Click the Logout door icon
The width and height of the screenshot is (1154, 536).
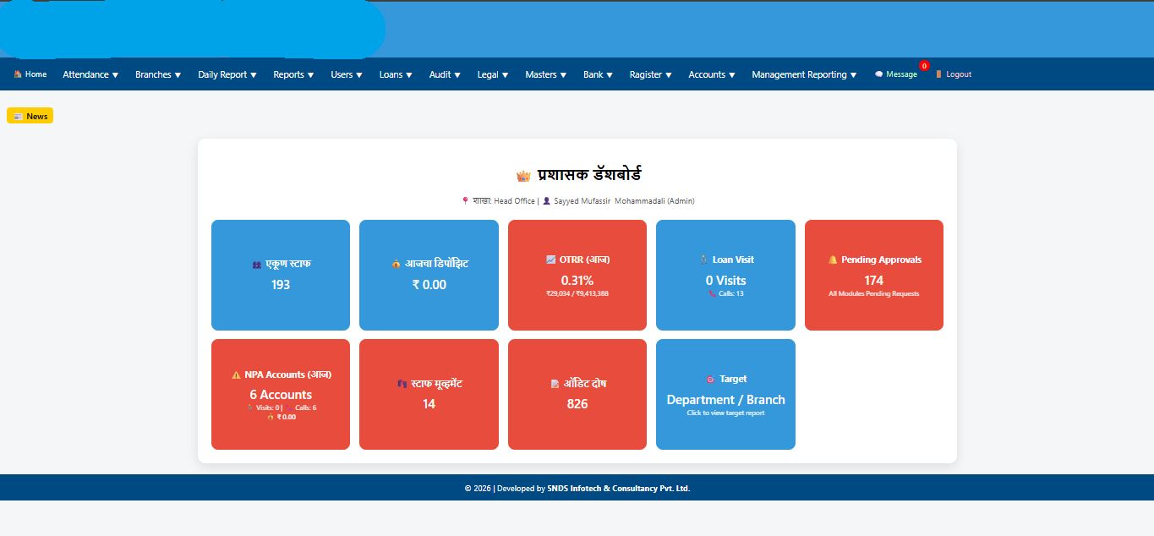point(938,74)
